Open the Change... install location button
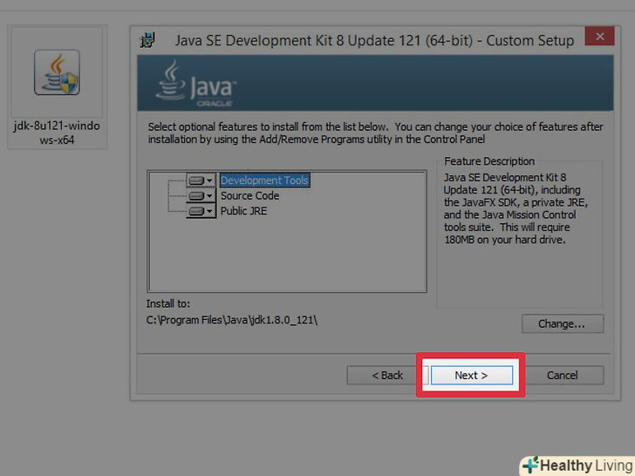 (x=563, y=323)
